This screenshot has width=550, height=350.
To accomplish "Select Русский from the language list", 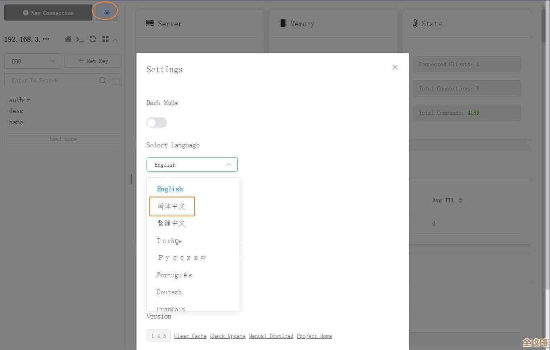I will [182, 257].
